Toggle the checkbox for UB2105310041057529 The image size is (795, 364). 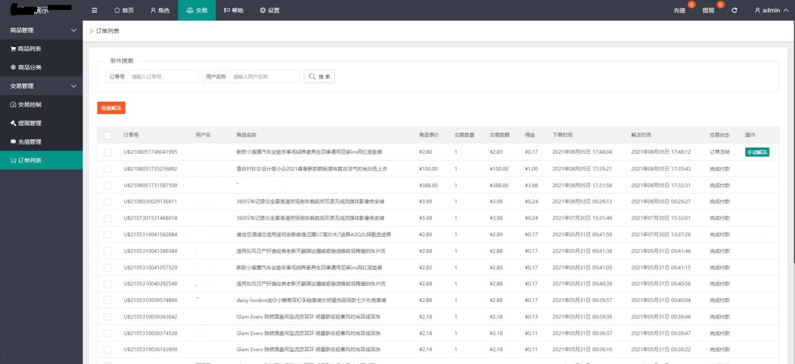[107, 267]
